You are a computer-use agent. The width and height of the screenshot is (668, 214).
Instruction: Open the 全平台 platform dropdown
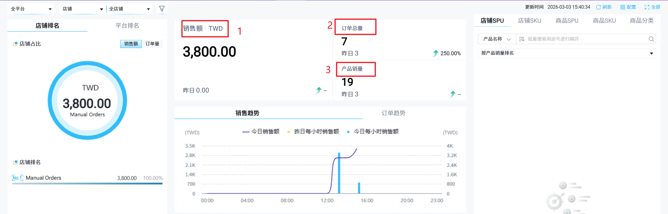coord(31,9)
